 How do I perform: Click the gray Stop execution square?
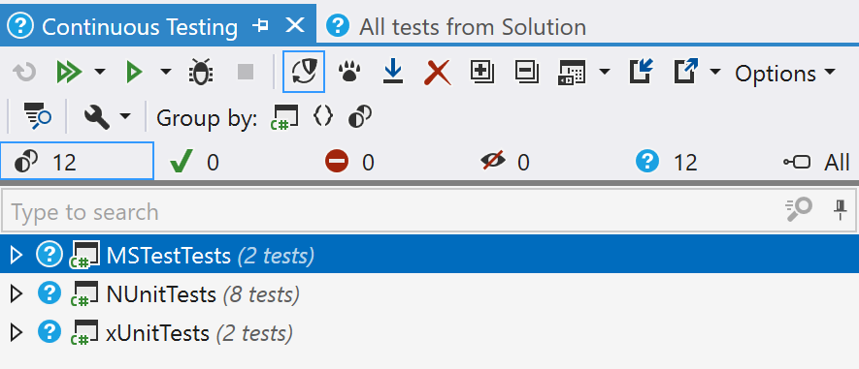pyautogui.click(x=246, y=72)
